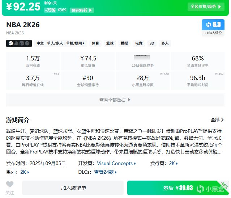This screenshot has height=198, width=231.
Task: Open the 中文 language tag
Action: pos(40,43)
